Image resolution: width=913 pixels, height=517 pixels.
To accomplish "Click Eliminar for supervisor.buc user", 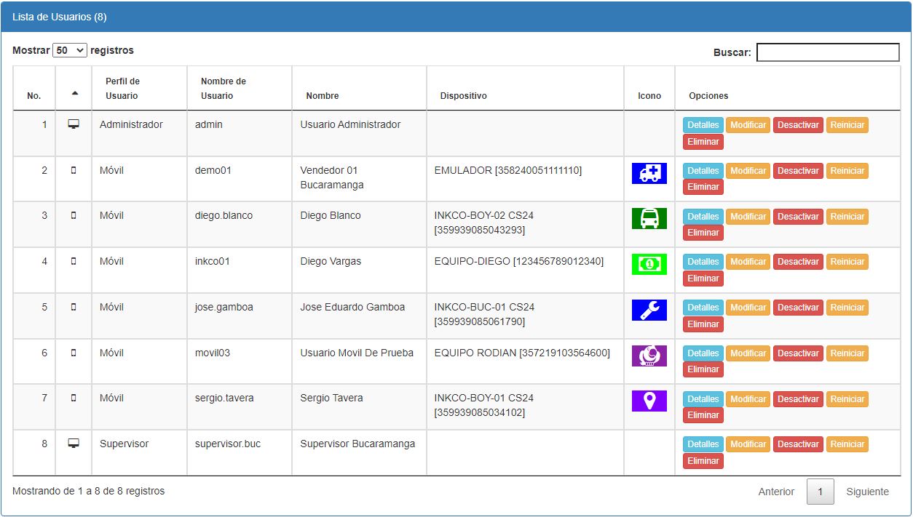I will (x=703, y=461).
